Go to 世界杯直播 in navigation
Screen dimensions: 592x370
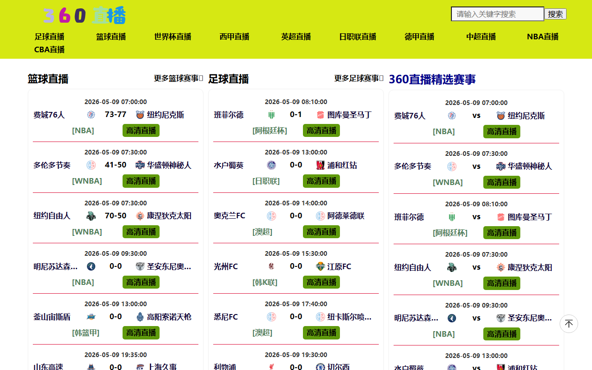tap(173, 37)
